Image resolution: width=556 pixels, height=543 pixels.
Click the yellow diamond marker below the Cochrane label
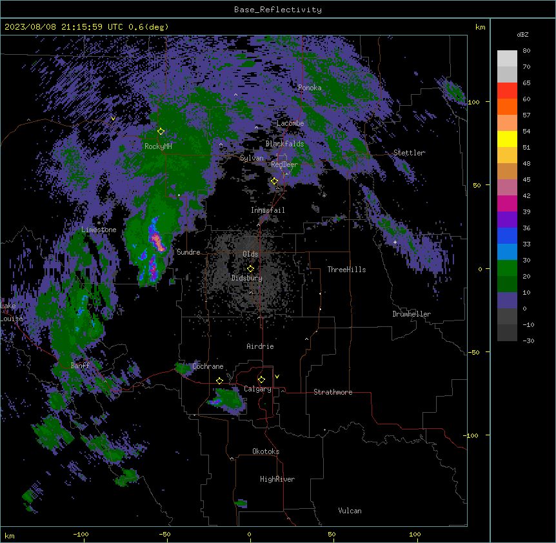219,380
